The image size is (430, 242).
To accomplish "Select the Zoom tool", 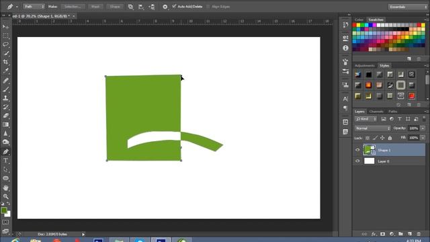I will point(5,196).
